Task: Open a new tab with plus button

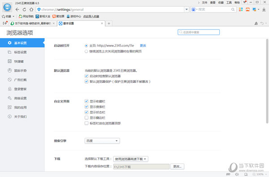Action: coord(109,23)
